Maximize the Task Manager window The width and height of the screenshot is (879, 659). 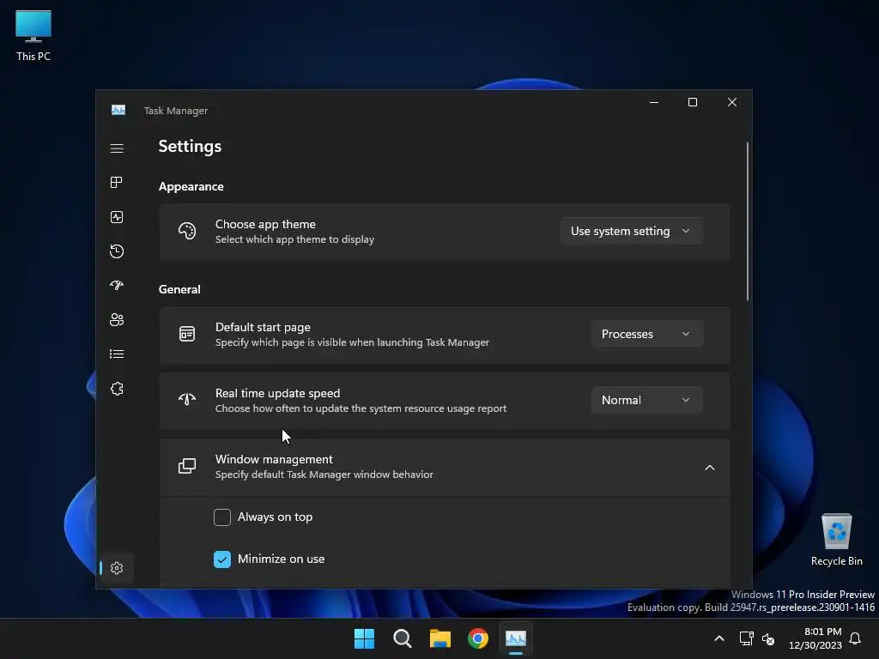(693, 102)
